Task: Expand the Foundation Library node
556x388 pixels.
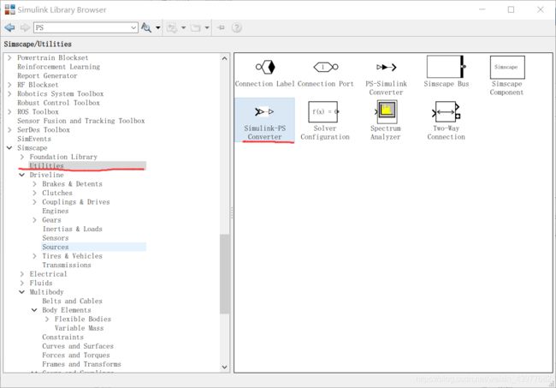Action: point(22,157)
